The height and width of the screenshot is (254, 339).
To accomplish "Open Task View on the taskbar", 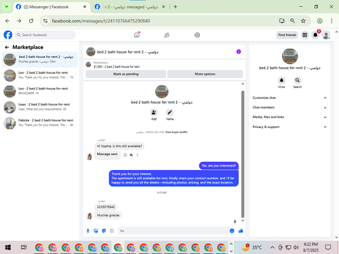I will click(x=24, y=247).
